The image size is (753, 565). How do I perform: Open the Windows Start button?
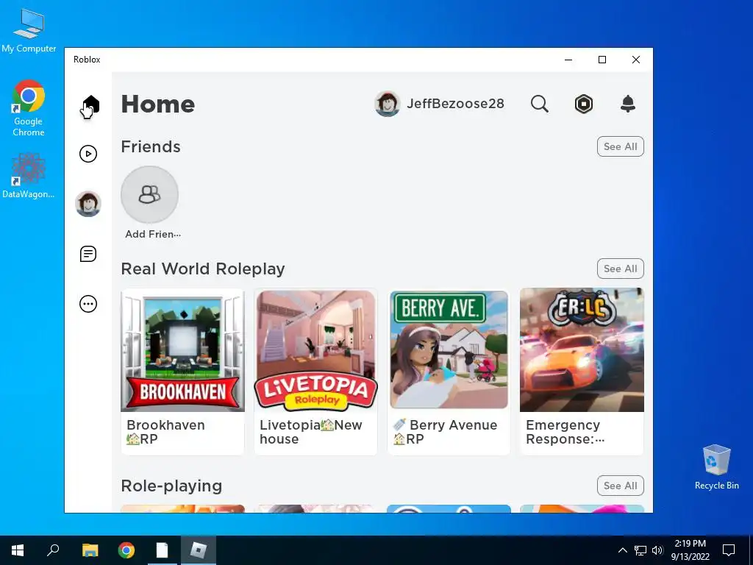[18, 550]
